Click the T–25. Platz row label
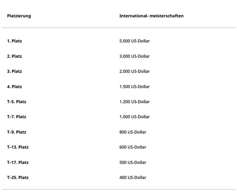The image size is (237, 194). (x=18, y=177)
